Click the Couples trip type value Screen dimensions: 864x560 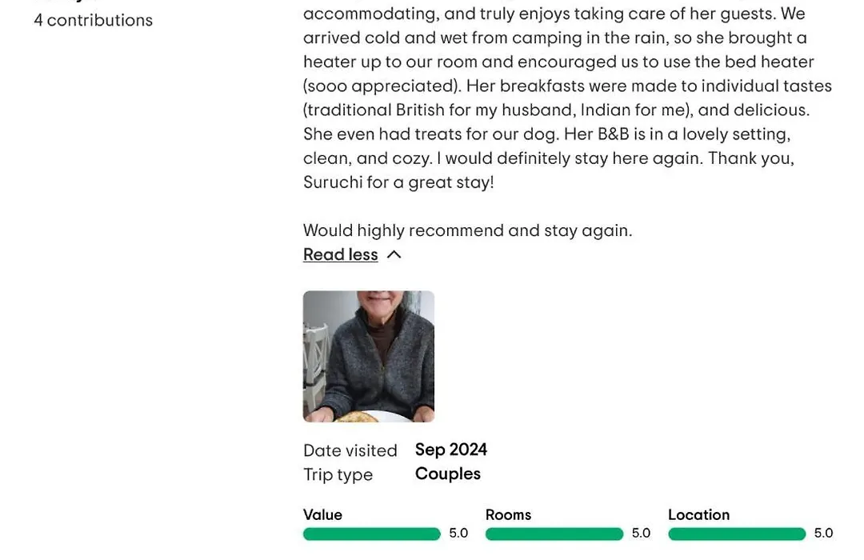[447, 474]
